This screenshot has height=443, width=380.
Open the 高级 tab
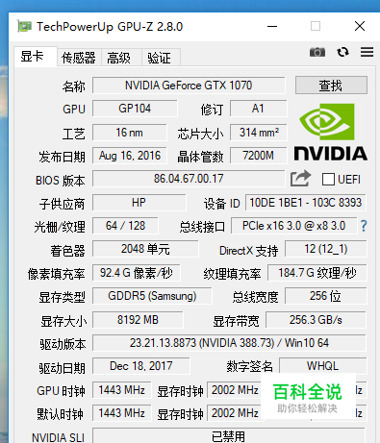click(121, 58)
